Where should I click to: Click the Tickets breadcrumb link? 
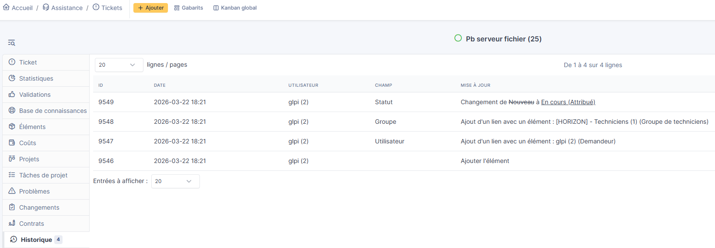tap(112, 8)
